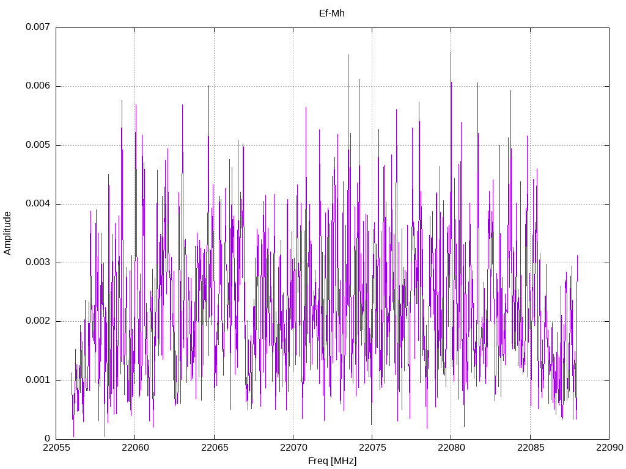Click the x-axis tick label 22075
The image size is (626, 469).
[x=372, y=448]
